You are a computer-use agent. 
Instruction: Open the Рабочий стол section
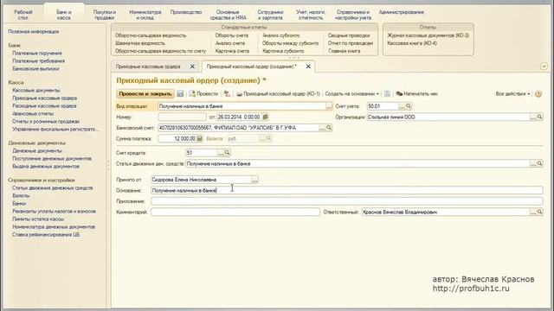coord(23,15)
